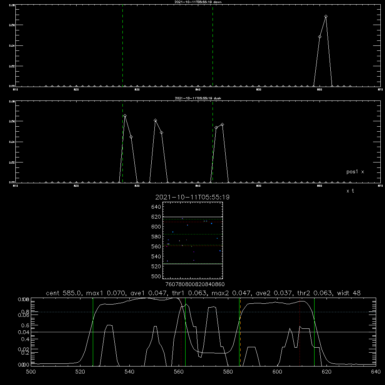
Task: Click the third dusk peak highest diamond marker
Action: (222, 124)
